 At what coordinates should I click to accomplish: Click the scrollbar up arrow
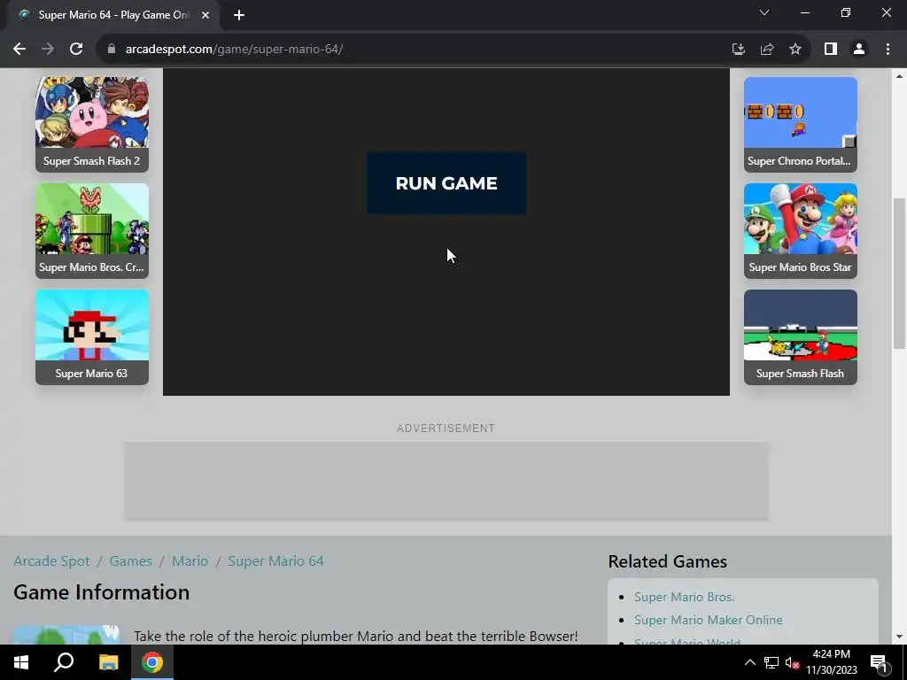[x=899, y=76]
